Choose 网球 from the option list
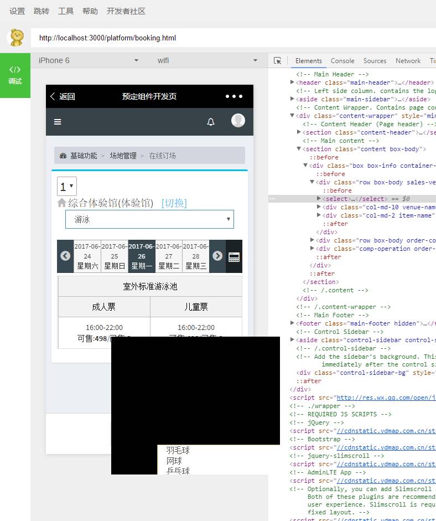 point(174,461)
